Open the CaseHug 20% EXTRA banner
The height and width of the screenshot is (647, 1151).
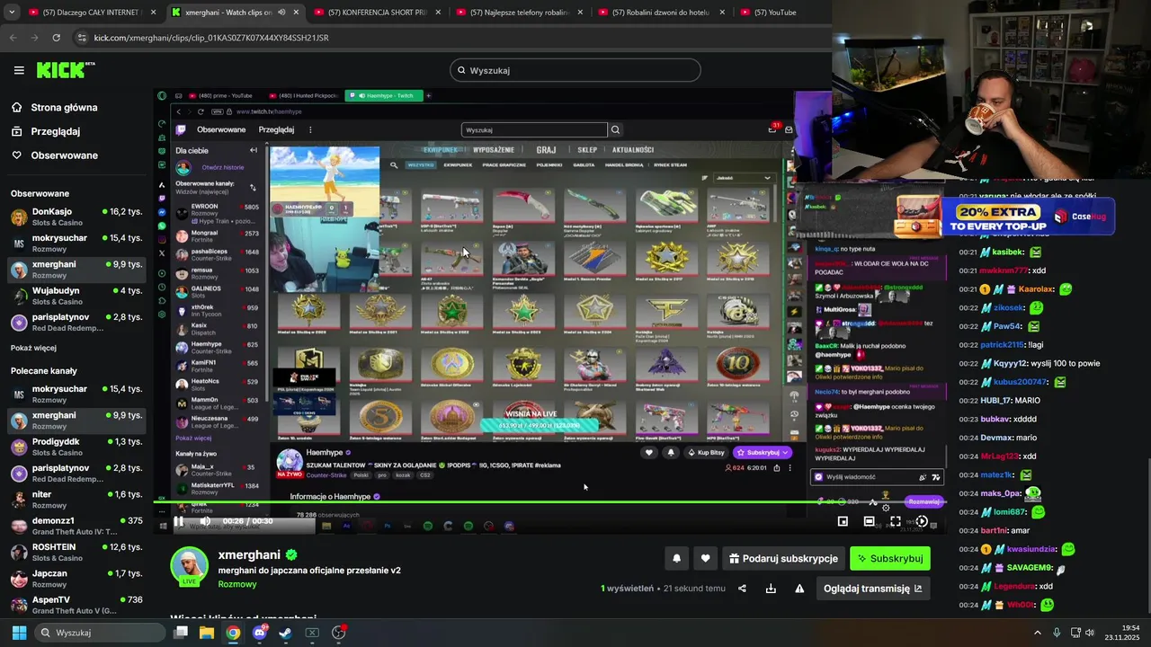tap(1004, 216)
